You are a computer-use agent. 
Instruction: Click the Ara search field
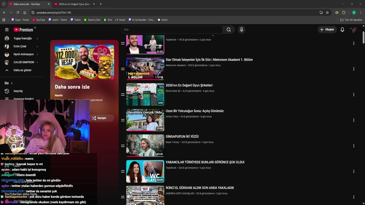click(x=172, y=30)
